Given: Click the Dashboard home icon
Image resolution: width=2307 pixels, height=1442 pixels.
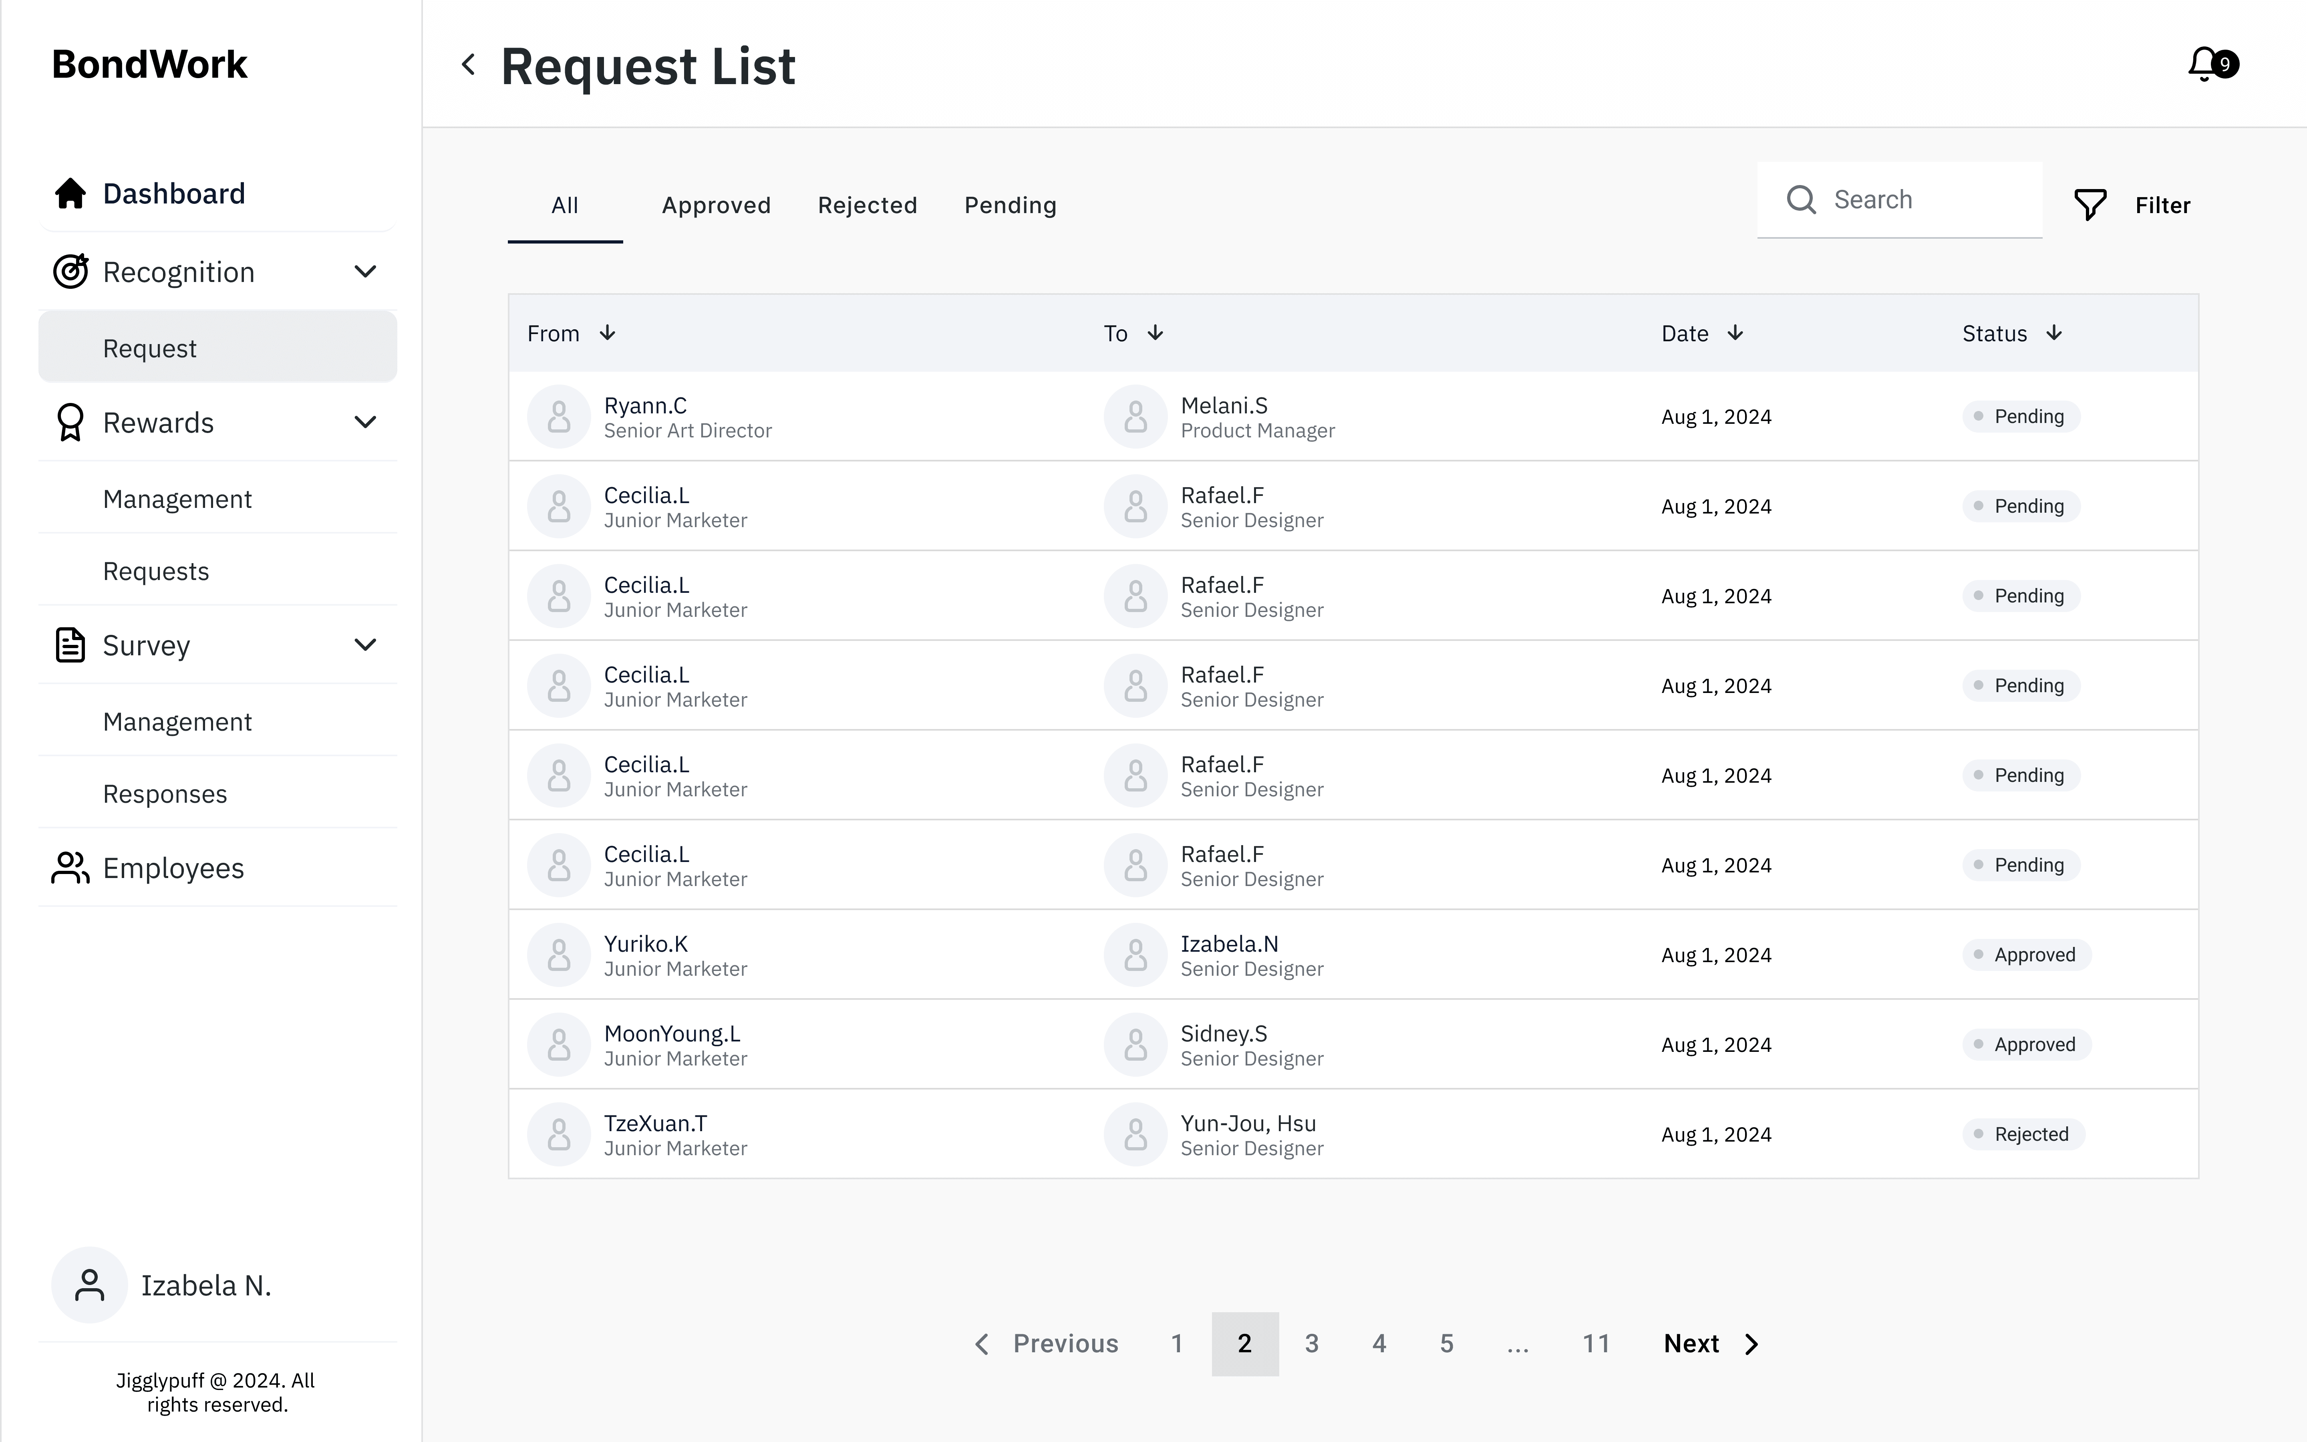Looking at the screenshot, I should click(x=70, y=193).
